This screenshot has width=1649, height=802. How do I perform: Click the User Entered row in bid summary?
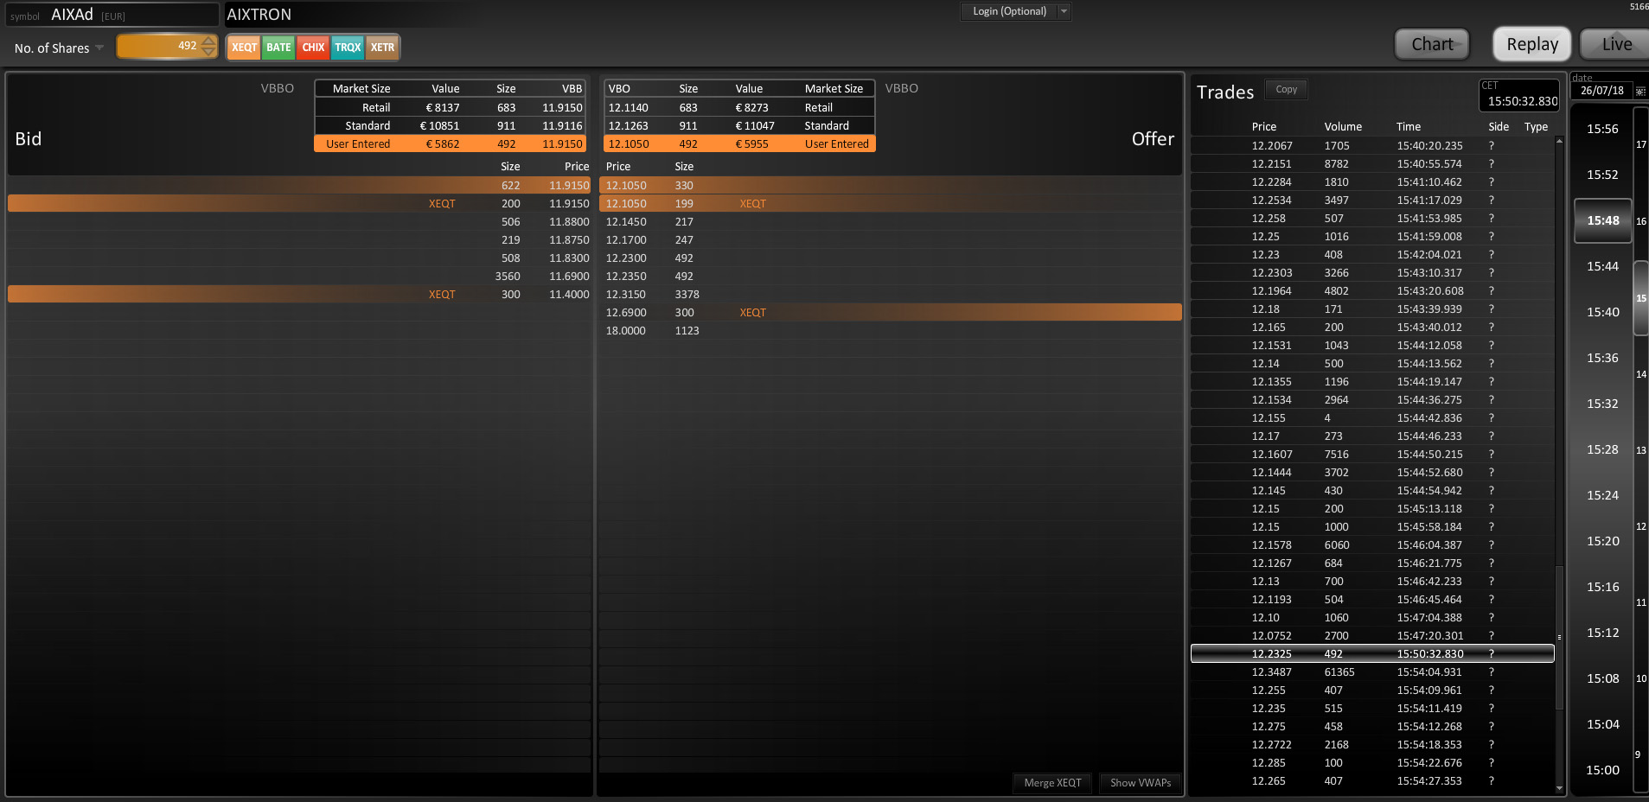pyautogui.click(x=450, y=144)
